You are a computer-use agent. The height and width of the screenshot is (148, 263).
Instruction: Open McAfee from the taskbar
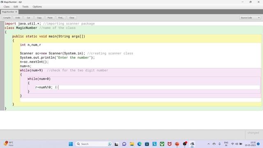(x=170, y=144)
